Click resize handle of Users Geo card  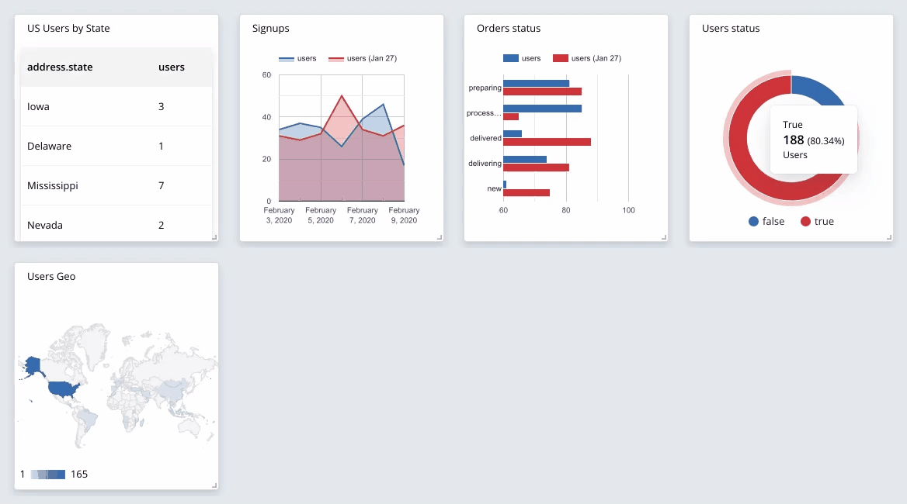214,485
